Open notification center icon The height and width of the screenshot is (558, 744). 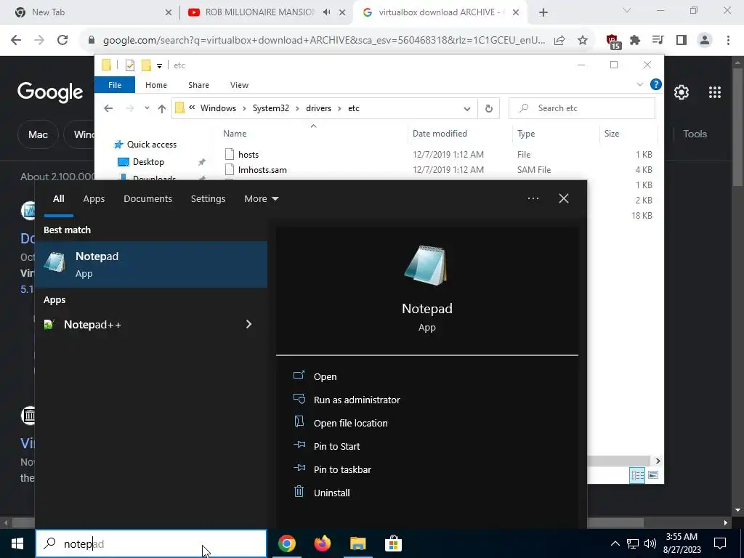click(x=720, y=543)
